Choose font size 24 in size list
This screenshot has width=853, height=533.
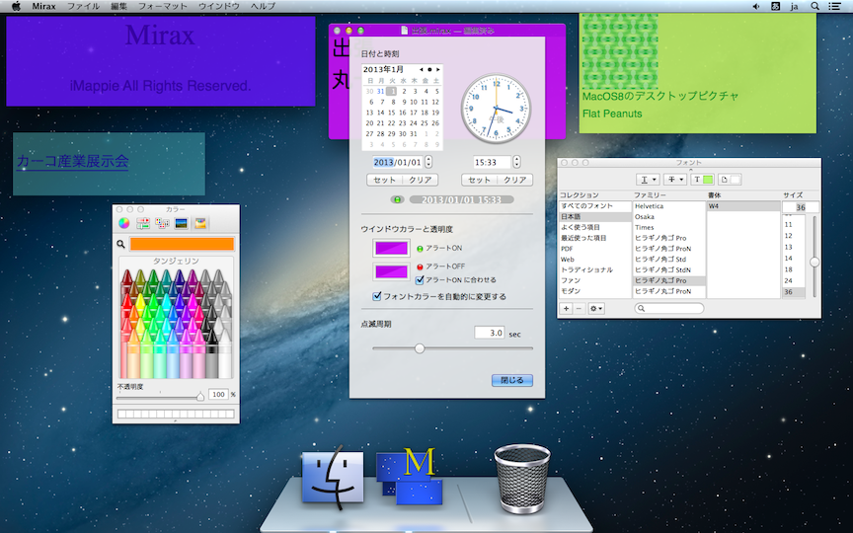coord(793,280)
